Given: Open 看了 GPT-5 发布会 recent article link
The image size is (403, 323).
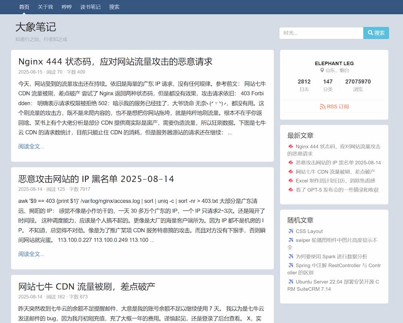Looking at the screenshot, I should [x=337, y=190].
